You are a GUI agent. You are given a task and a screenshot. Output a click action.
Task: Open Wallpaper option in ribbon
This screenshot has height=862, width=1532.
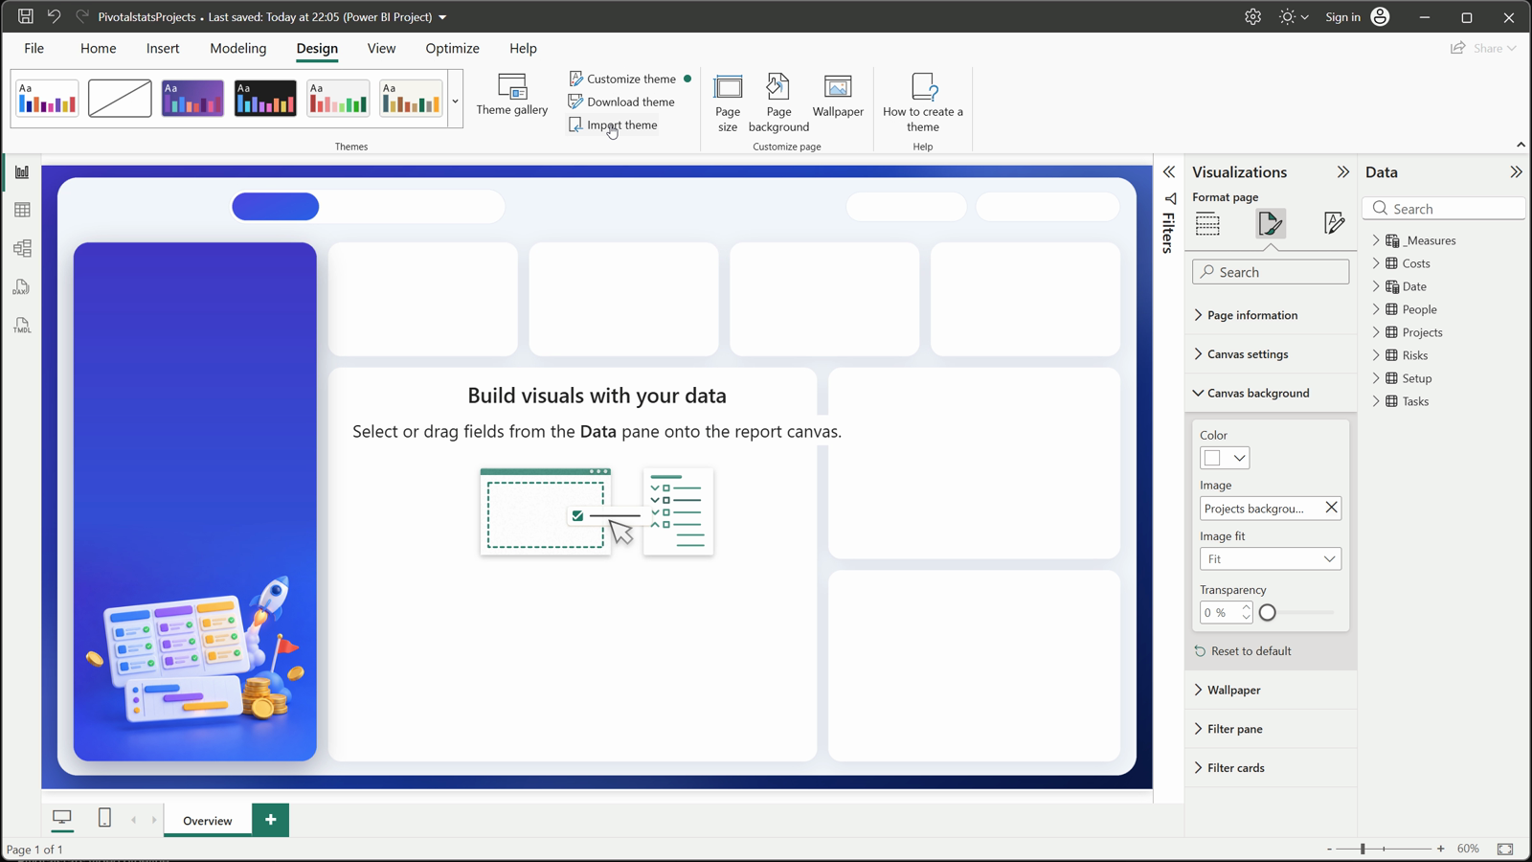(838, 96)
